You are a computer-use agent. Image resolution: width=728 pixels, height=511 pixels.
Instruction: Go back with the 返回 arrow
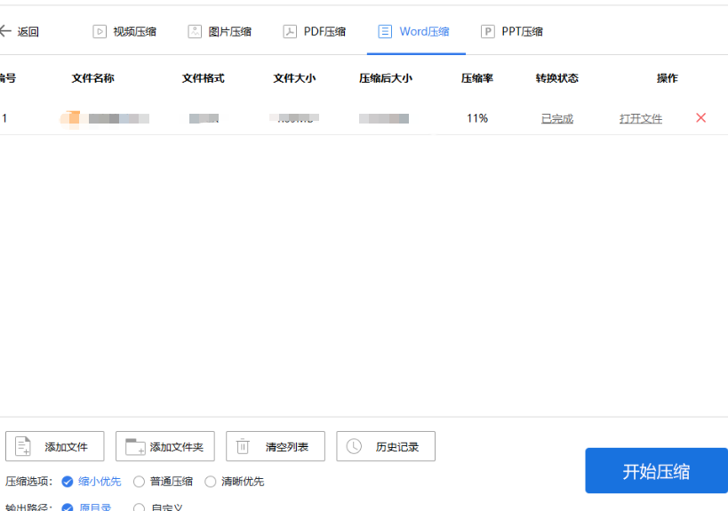[20, 32]
